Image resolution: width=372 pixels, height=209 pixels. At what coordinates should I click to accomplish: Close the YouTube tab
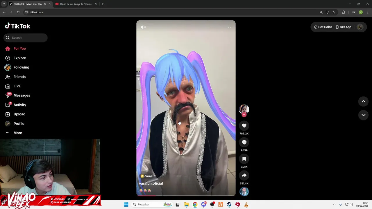point(96,4)
